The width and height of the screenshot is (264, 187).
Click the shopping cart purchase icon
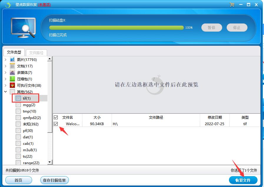(232, 5)
